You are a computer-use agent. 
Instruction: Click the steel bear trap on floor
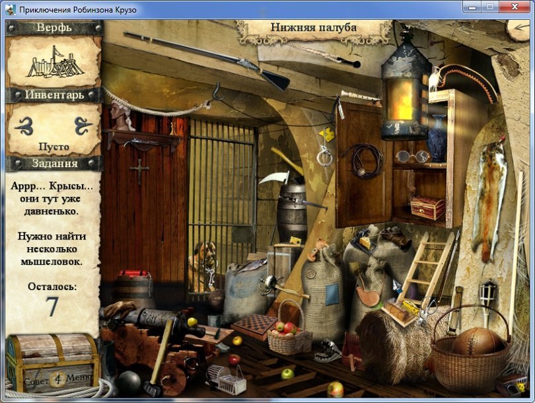coord(327,350)
